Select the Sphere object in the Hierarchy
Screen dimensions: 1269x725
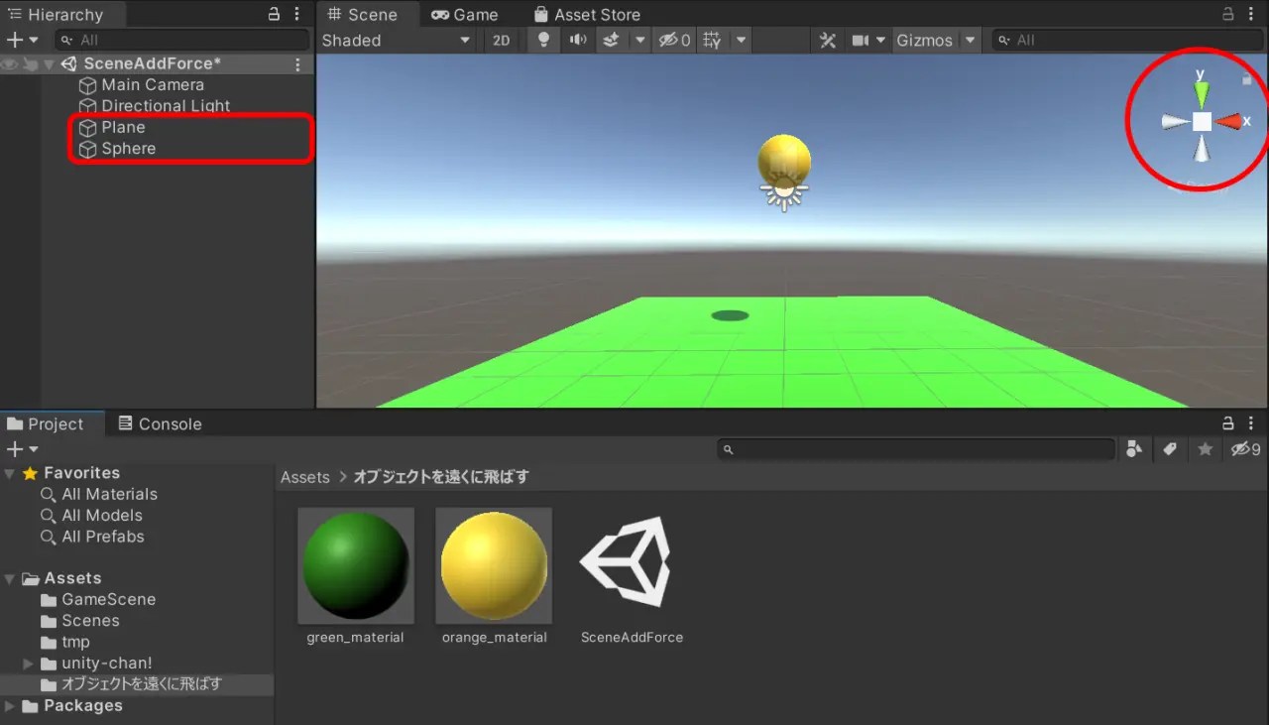click(x=129, y=149)
